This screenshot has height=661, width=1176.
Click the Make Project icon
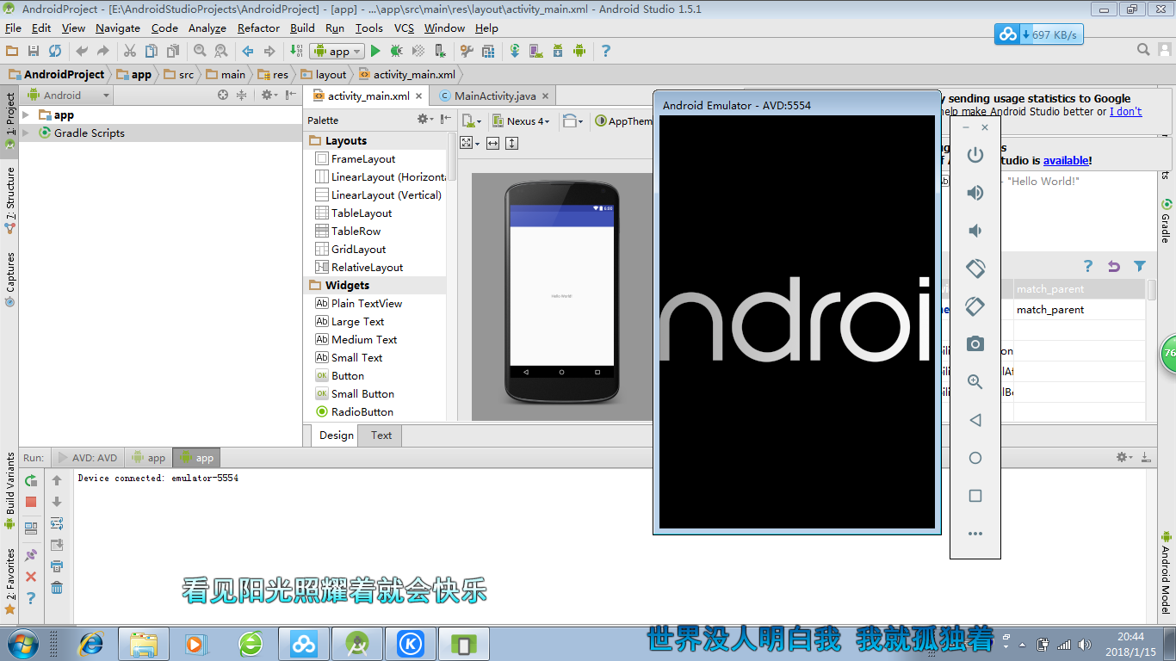point(296,51)
